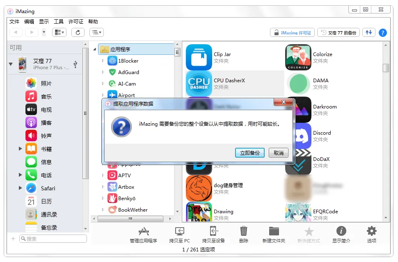
Task: Click 艾橙 77 的备份 button
Action: click(339, 33)
